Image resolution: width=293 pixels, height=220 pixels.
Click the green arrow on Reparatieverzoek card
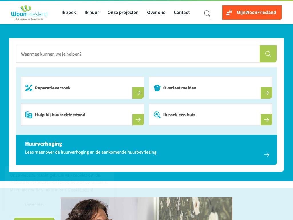click(x=138, y=93)
